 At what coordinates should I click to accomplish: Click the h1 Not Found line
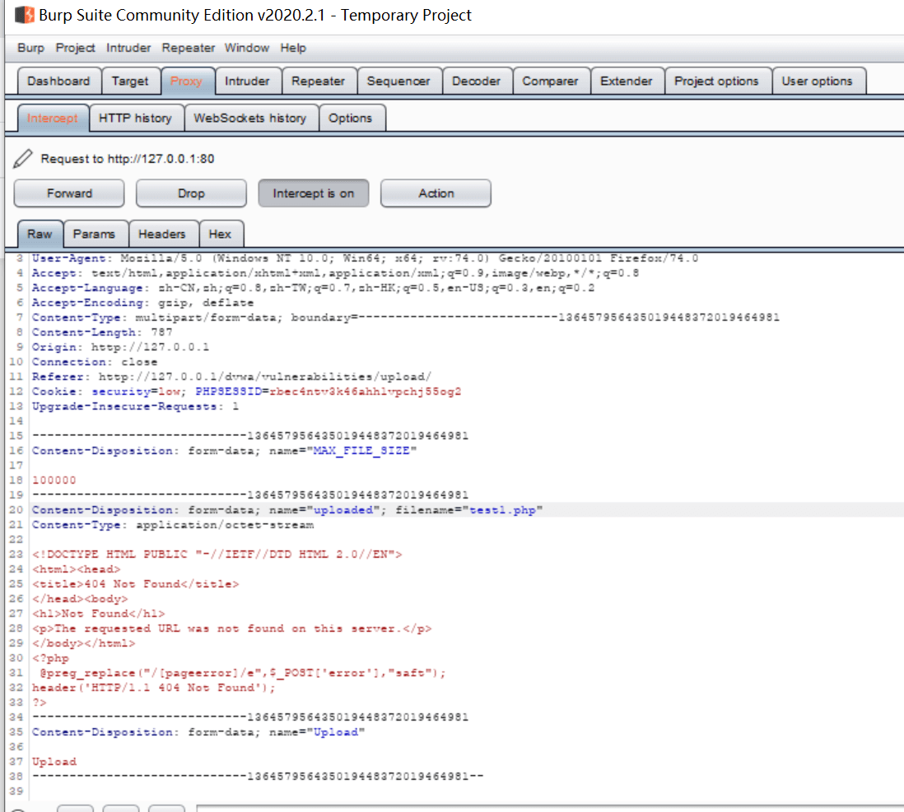(x=99, y=613)
